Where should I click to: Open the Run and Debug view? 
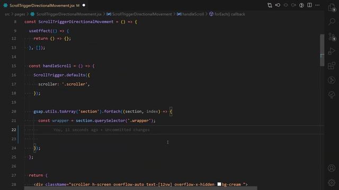[332, 51]
